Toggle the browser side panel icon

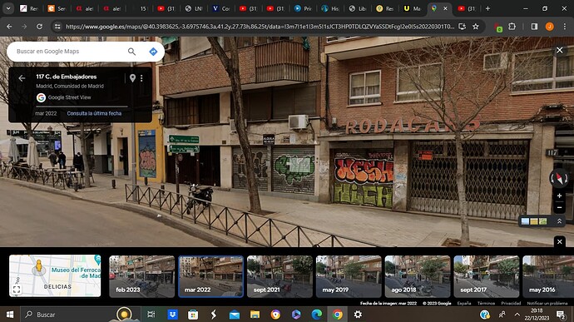tap(534, 27)
